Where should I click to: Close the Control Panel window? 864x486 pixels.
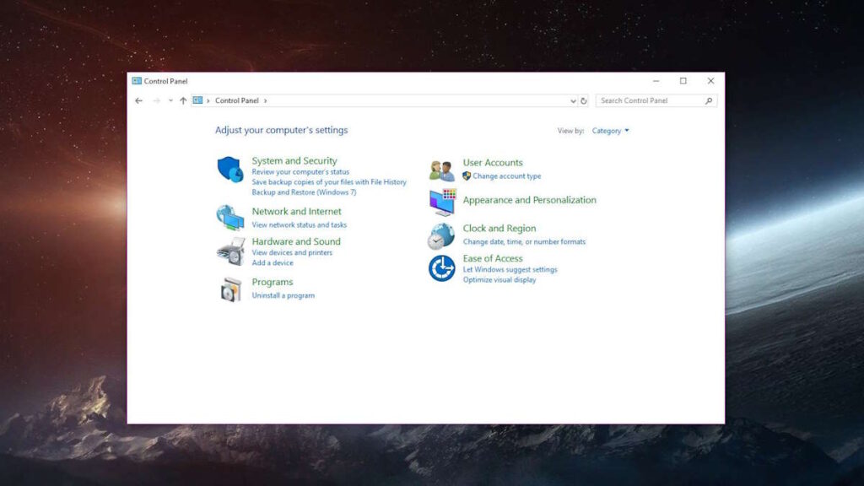point(710,81)
